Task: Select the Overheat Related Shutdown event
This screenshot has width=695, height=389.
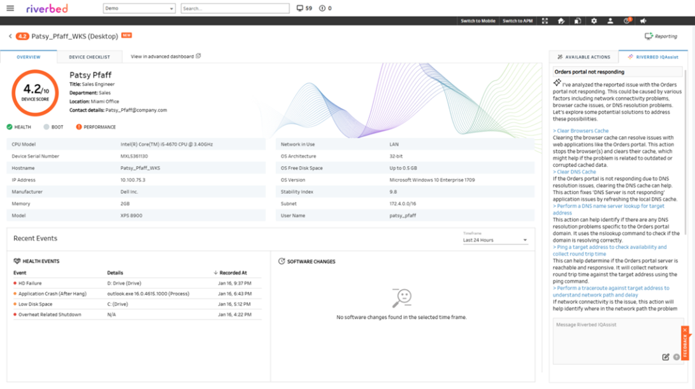Action: [138, 315]
